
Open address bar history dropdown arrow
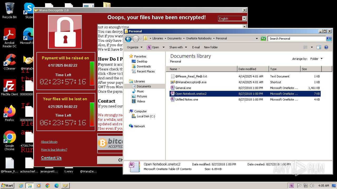tap(257, 39)
